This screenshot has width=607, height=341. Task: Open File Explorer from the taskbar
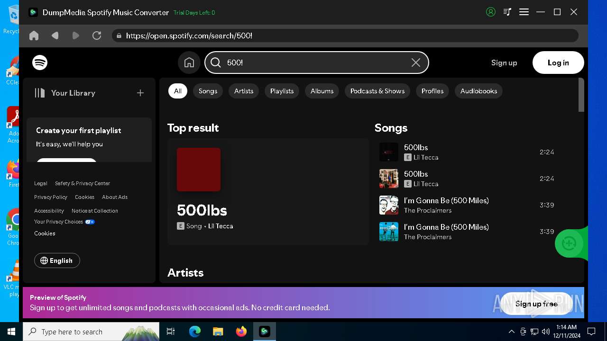coord(218,332)
